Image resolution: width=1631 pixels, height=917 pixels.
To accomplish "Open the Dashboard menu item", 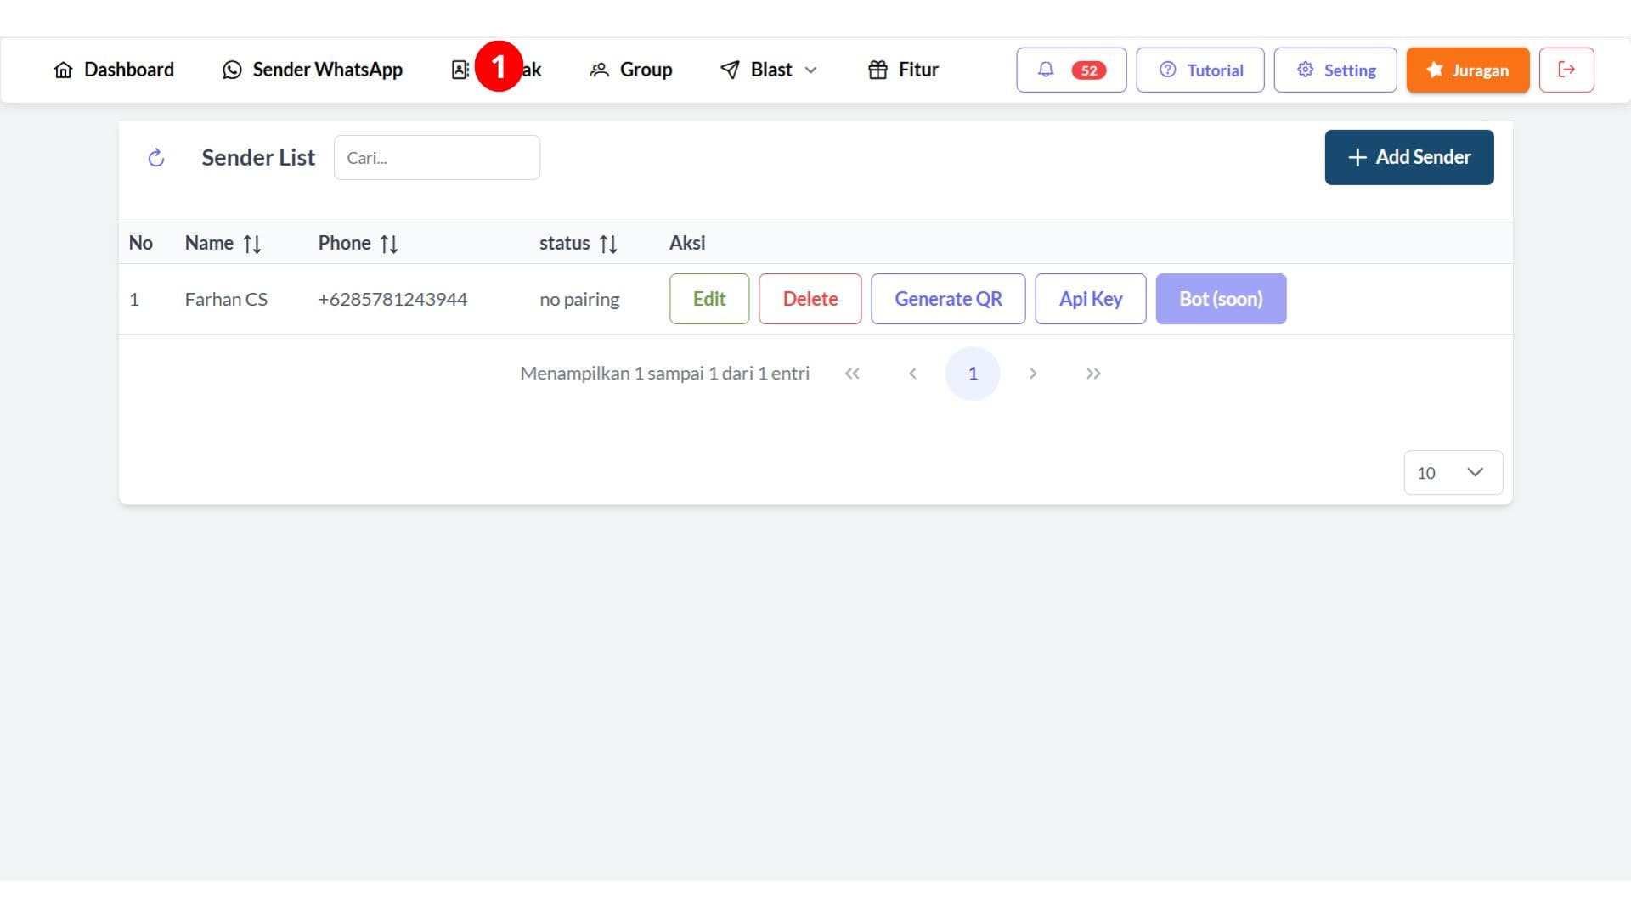I will (x=114, y=70).
